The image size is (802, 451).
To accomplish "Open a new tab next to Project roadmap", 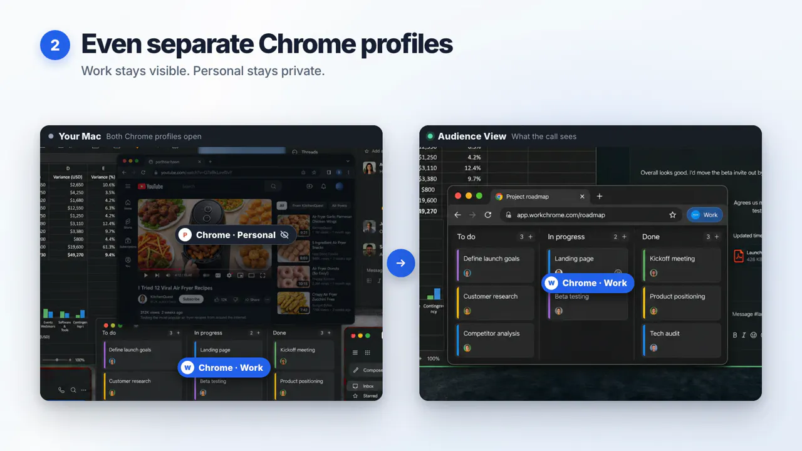I will 600,196.
